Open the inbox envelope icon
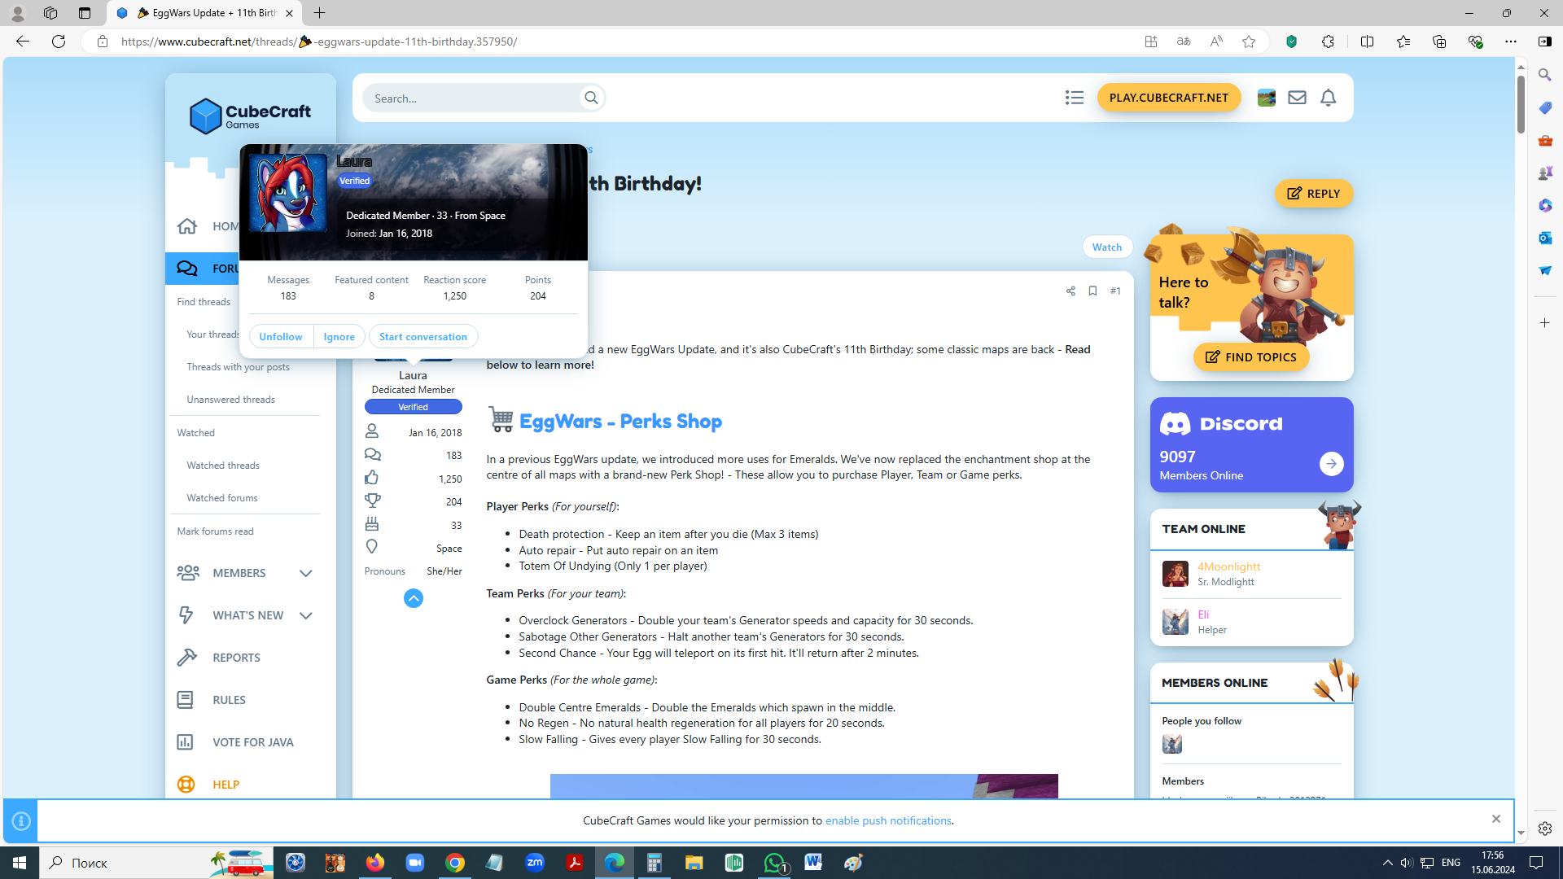The width and height of the screenshot is (1563, 879). [1297, 98]
